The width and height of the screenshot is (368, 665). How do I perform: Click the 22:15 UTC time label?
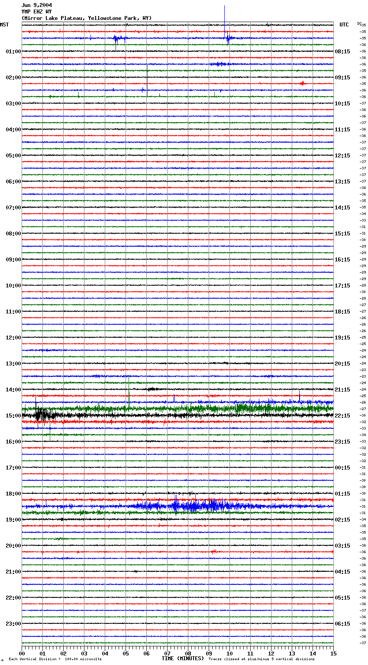click(x=342, y=416)
